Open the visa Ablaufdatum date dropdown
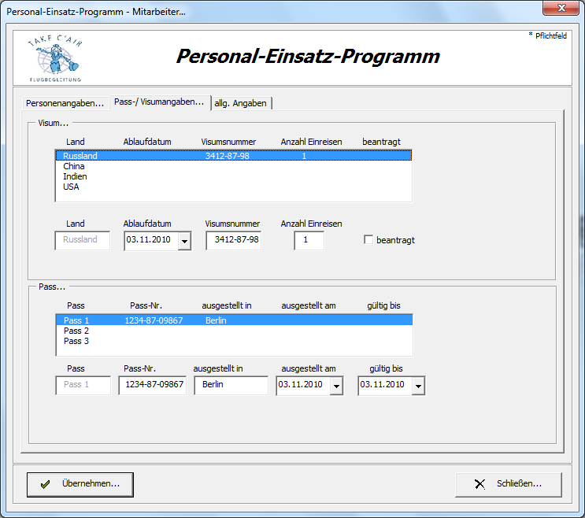585x518 pixels. 184,241
